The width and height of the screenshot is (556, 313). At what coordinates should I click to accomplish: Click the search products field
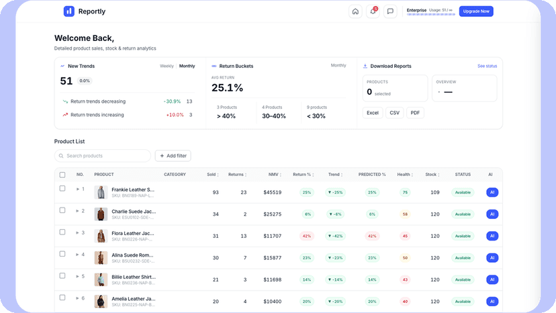103,156
